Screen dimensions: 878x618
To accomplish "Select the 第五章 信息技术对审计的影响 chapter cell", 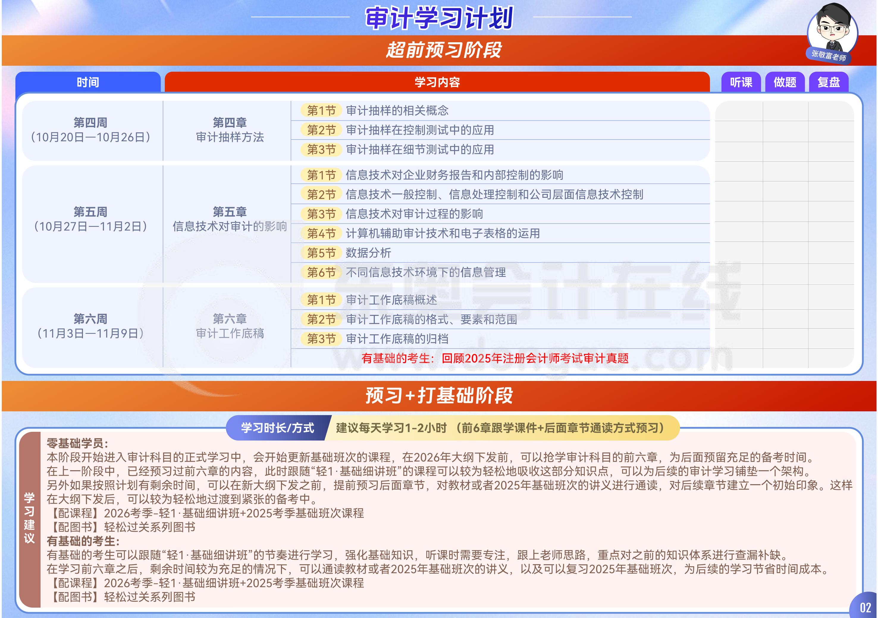I will pyautogui.click(x=229, y=219).
